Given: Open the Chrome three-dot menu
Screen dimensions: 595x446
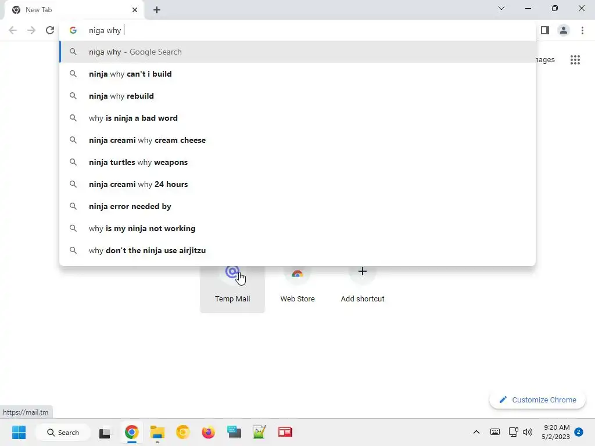Looking at the screenshot, I should [x=582, y=30].
